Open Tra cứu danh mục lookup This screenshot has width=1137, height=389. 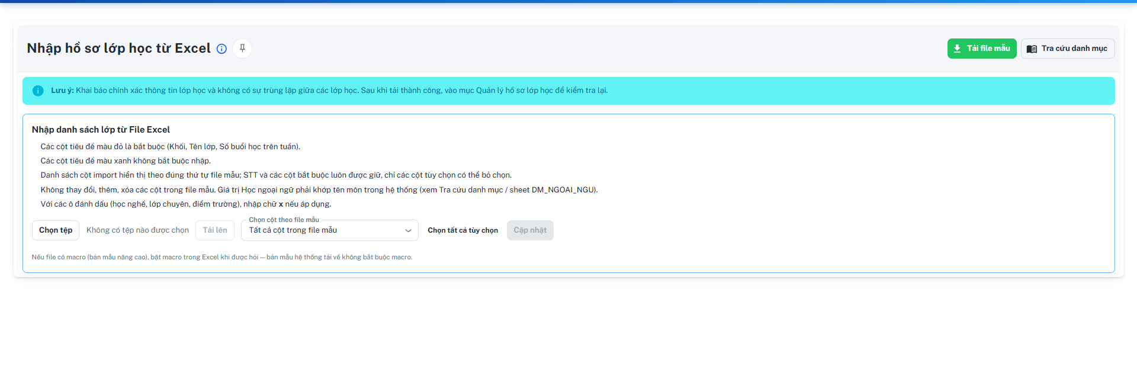coord(1068,49)
